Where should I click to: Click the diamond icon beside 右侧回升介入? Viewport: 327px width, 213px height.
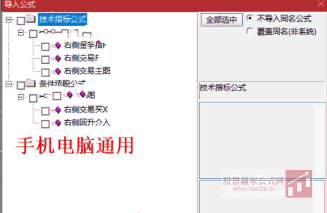[x=58, y=123]
